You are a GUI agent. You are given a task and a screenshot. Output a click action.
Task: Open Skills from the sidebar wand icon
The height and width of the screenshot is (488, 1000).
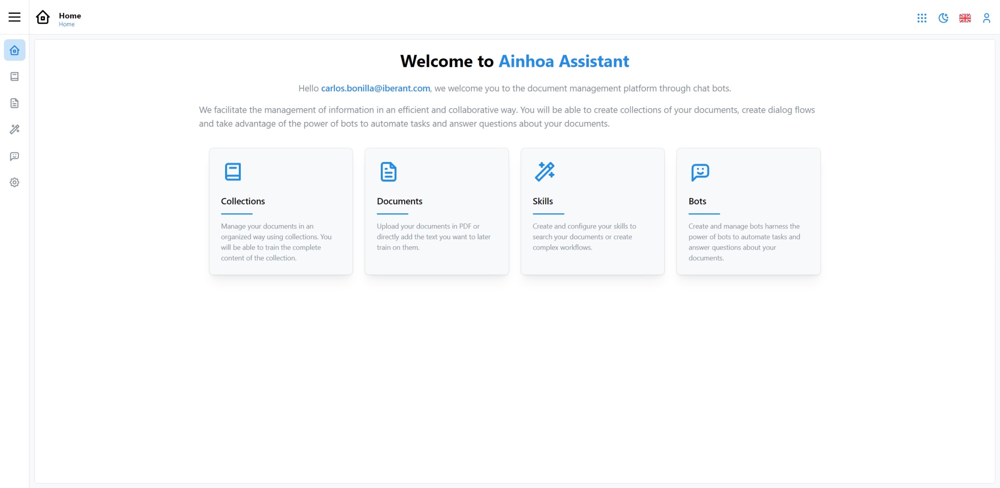[x=15, y=129]
